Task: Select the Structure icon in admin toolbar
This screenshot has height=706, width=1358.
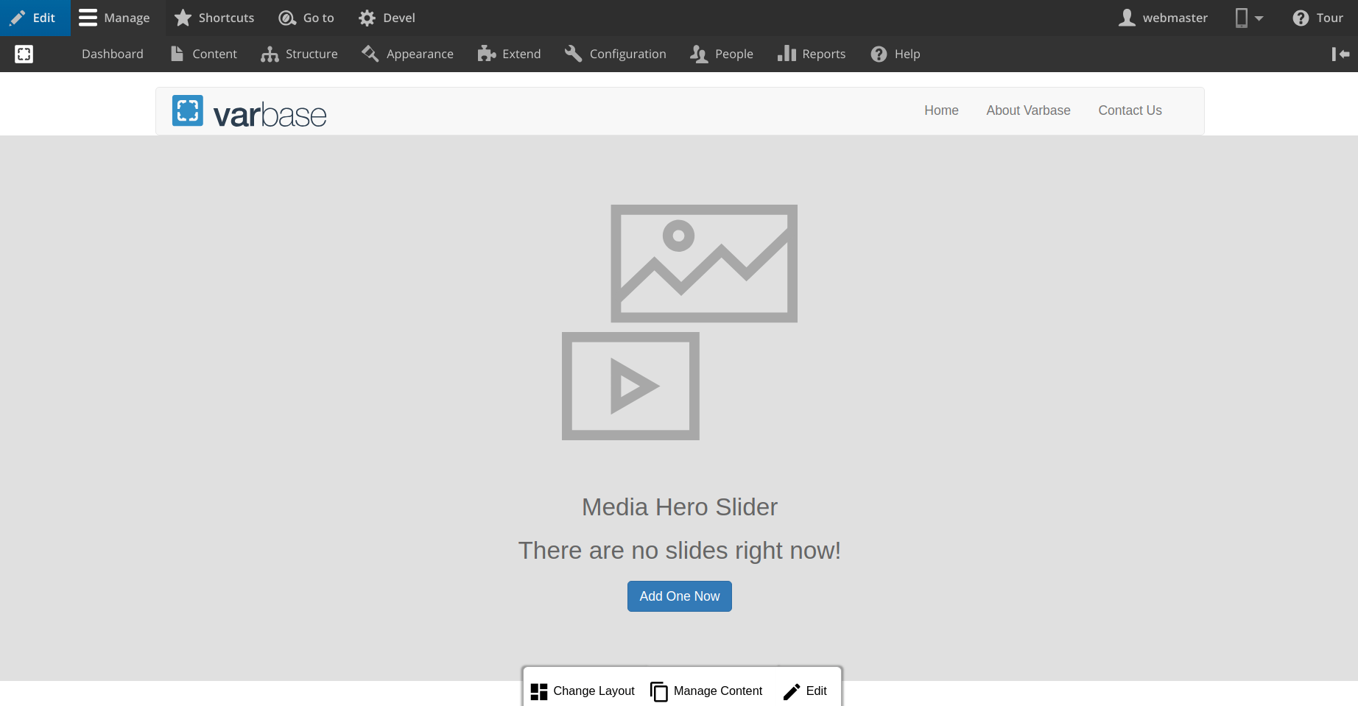Action: click(x=270, y=53)
